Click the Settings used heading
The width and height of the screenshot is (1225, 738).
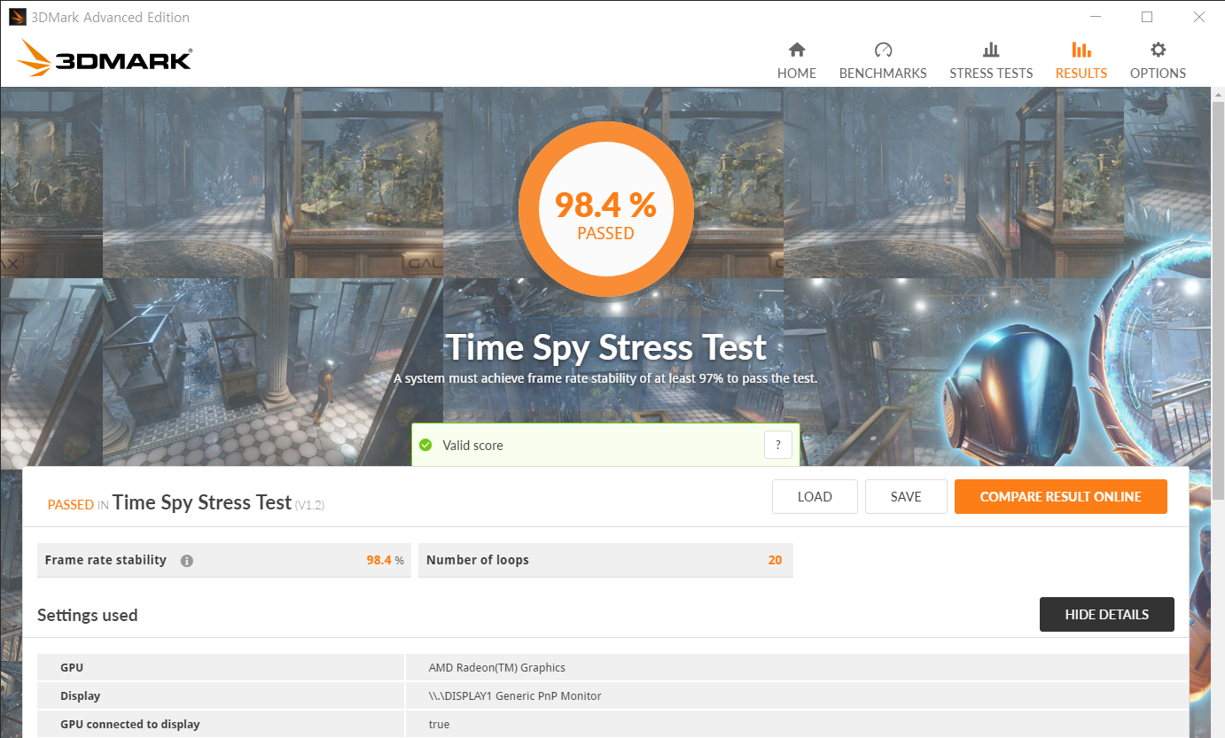click(87, 615)
